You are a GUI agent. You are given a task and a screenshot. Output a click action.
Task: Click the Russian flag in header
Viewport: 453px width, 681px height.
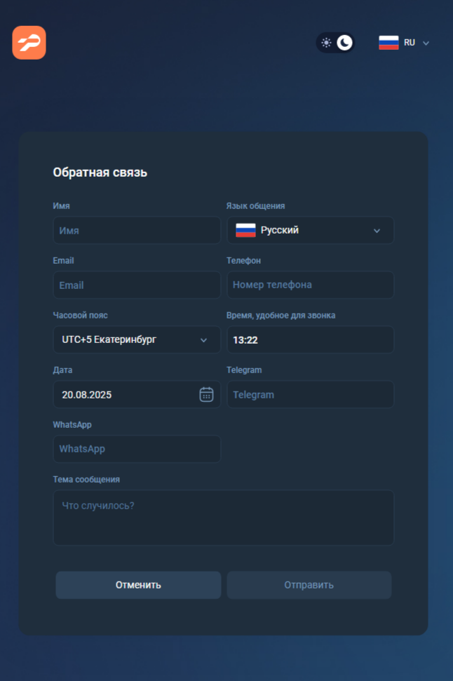click(x=388, y=43)
